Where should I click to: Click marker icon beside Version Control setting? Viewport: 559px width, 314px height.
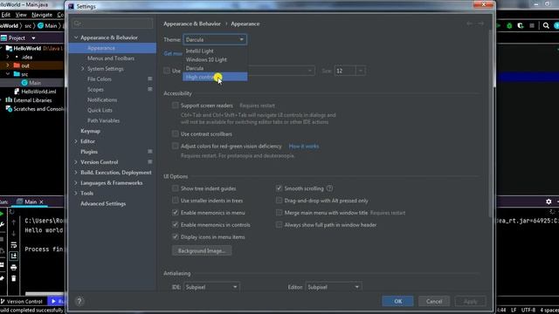tap(149, 161)
